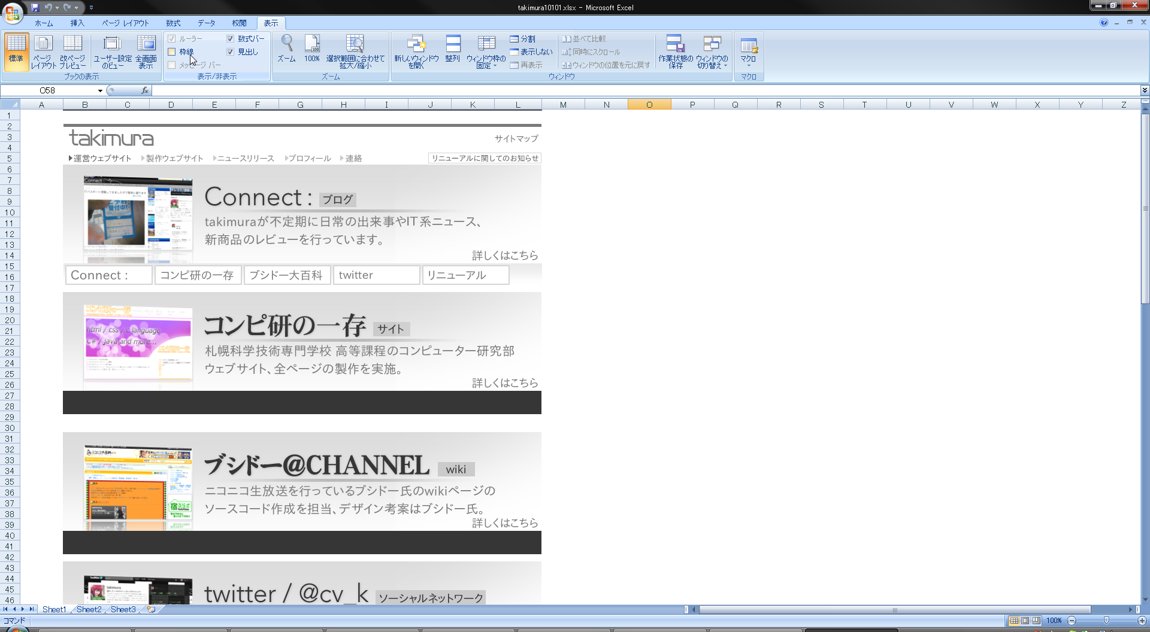Image resolution: width=1150 pixels, height=632 pixels.
Task: Click 選択範囲に合わせて拡大/縮小 icon
Action: coord(355,51)
